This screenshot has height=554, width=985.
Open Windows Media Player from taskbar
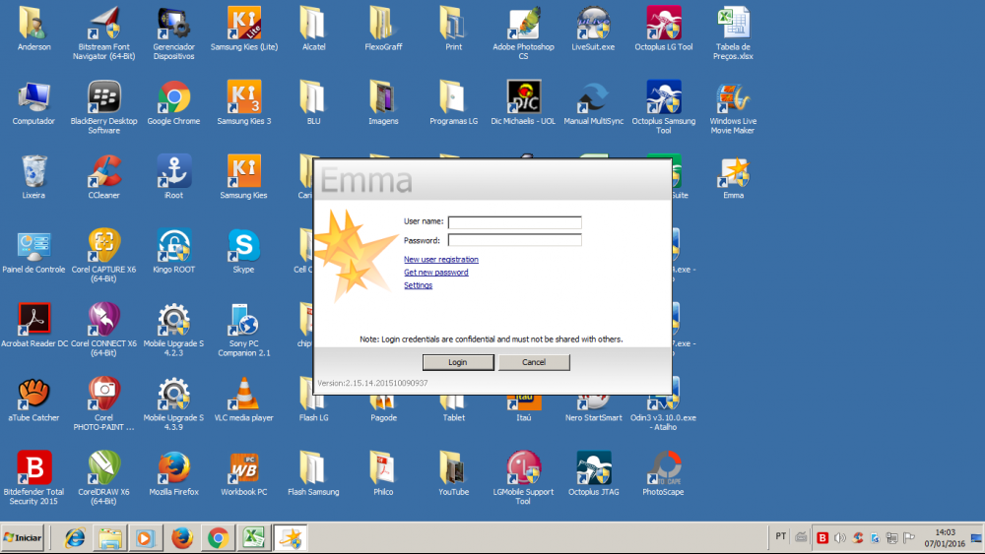(x=145, y=537)
